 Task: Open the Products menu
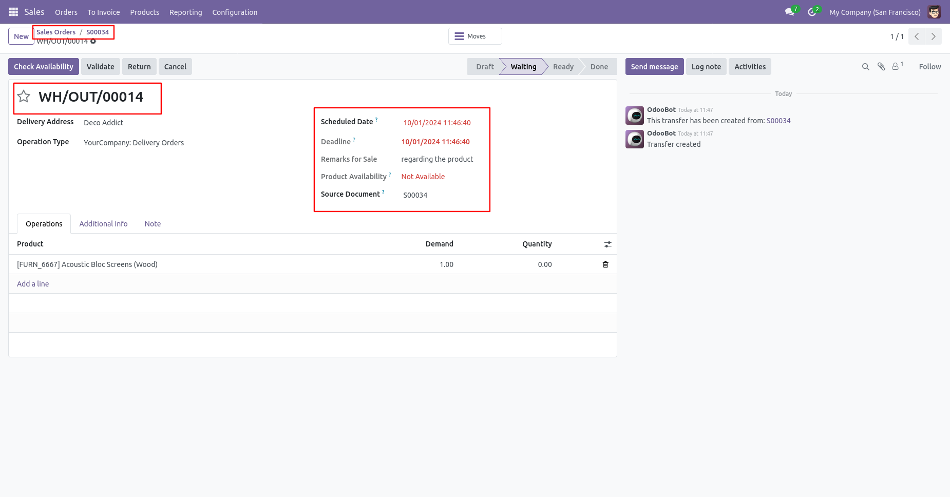(145, 12)
